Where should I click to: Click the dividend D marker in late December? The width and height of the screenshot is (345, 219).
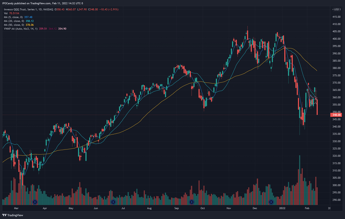(271, 202)
